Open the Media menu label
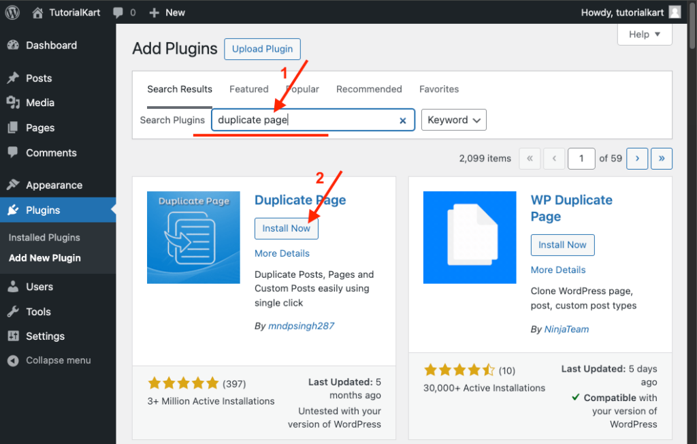Screen dimensions: 697x444 (x=40, y=103)
